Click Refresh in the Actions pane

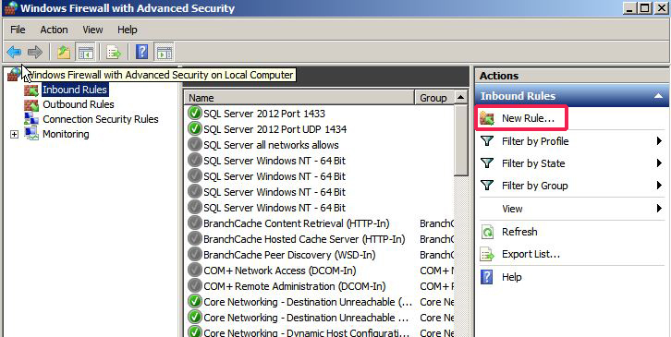pos(519,232)
